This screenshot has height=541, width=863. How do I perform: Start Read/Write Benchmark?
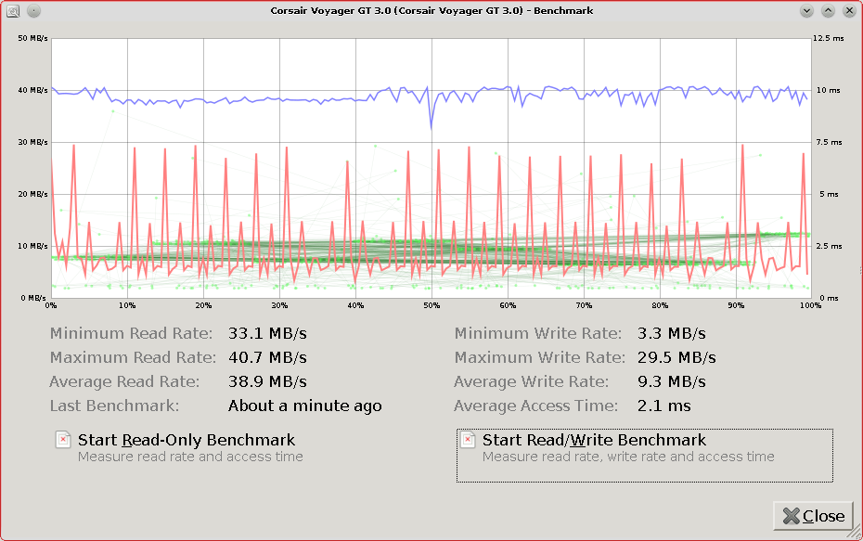click(644, 455)
